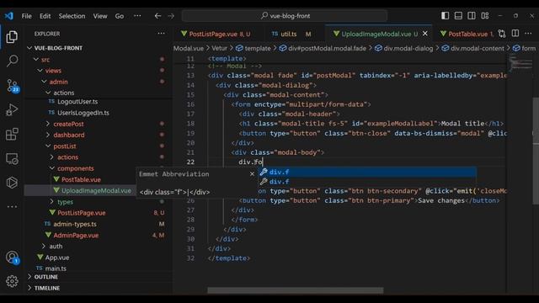Toggle bottom panel layout

458,15
